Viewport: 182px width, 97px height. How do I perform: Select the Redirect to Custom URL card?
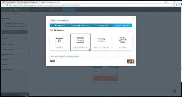80,42
